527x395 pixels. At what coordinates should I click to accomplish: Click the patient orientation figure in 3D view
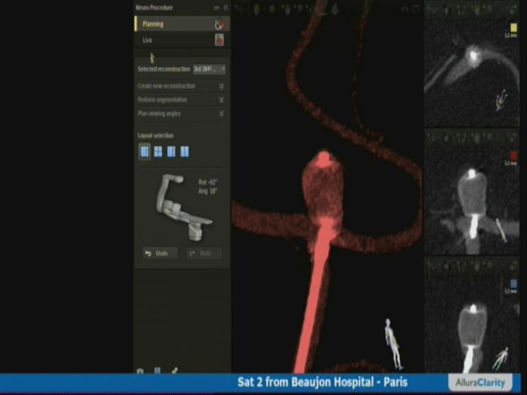[x=393, y=343]
